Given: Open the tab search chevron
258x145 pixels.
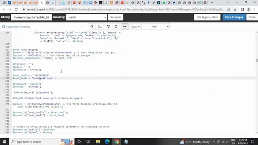Looking at the screenshot, I should click(228, 2).
